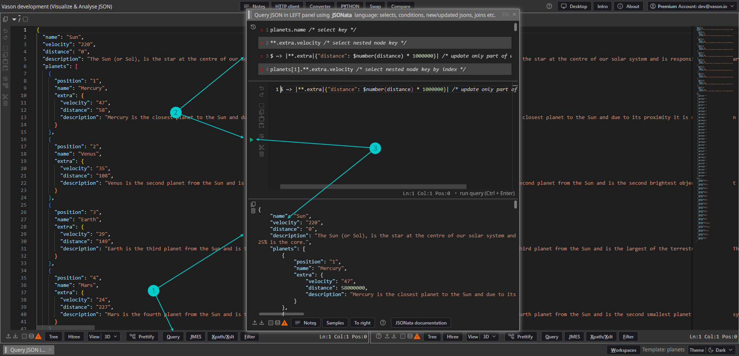Viewport: 739px width, 356px height.
Task: Open the Premium Account dropdown
Action: point(692,7)
